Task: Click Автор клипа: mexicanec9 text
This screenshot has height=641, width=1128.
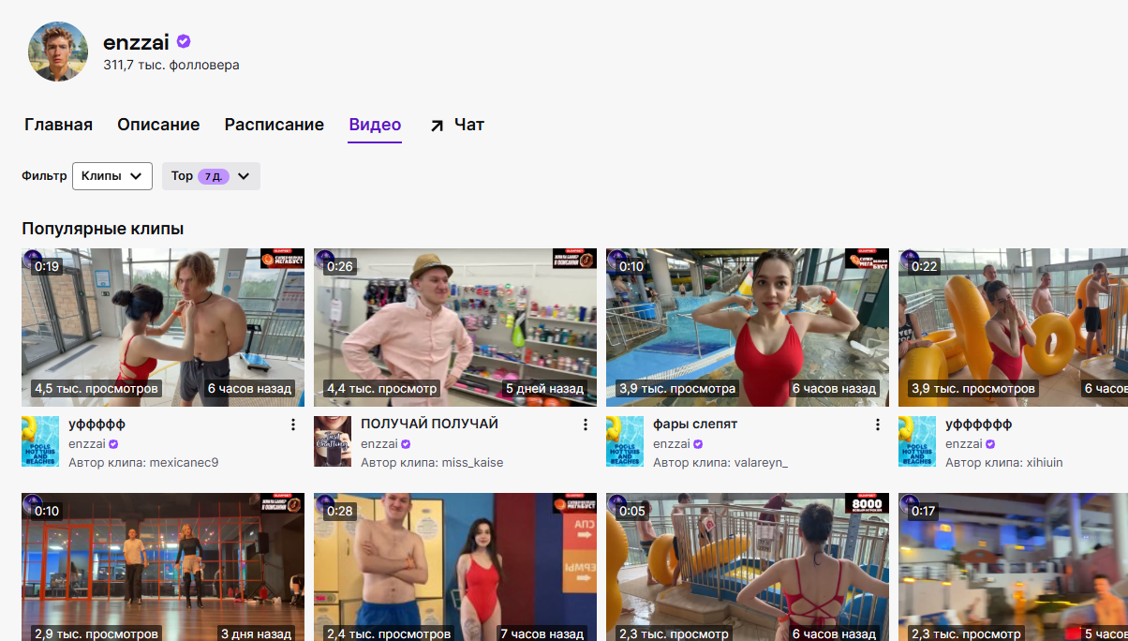Action: point(143,463)
